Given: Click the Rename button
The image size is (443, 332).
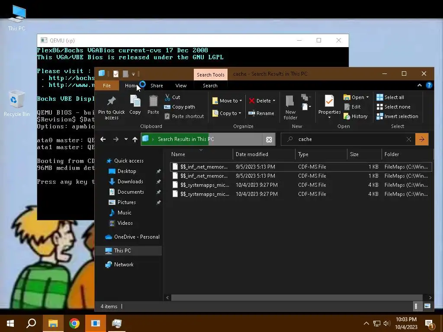Looking at the screenshot, I should [261, 113].
